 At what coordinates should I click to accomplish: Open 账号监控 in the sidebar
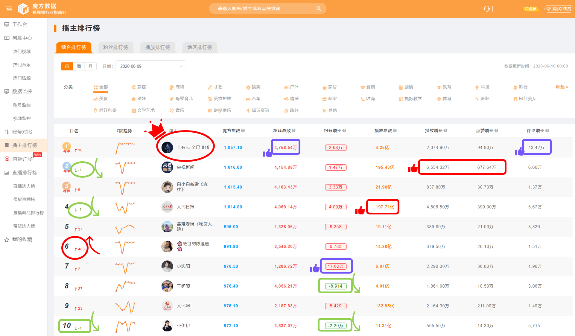click(x=22, y=105)
